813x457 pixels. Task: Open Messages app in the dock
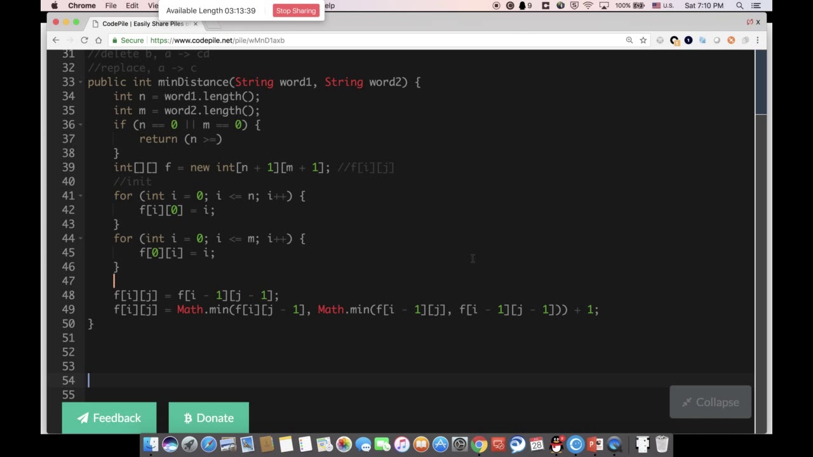click(x=363, y=444)
